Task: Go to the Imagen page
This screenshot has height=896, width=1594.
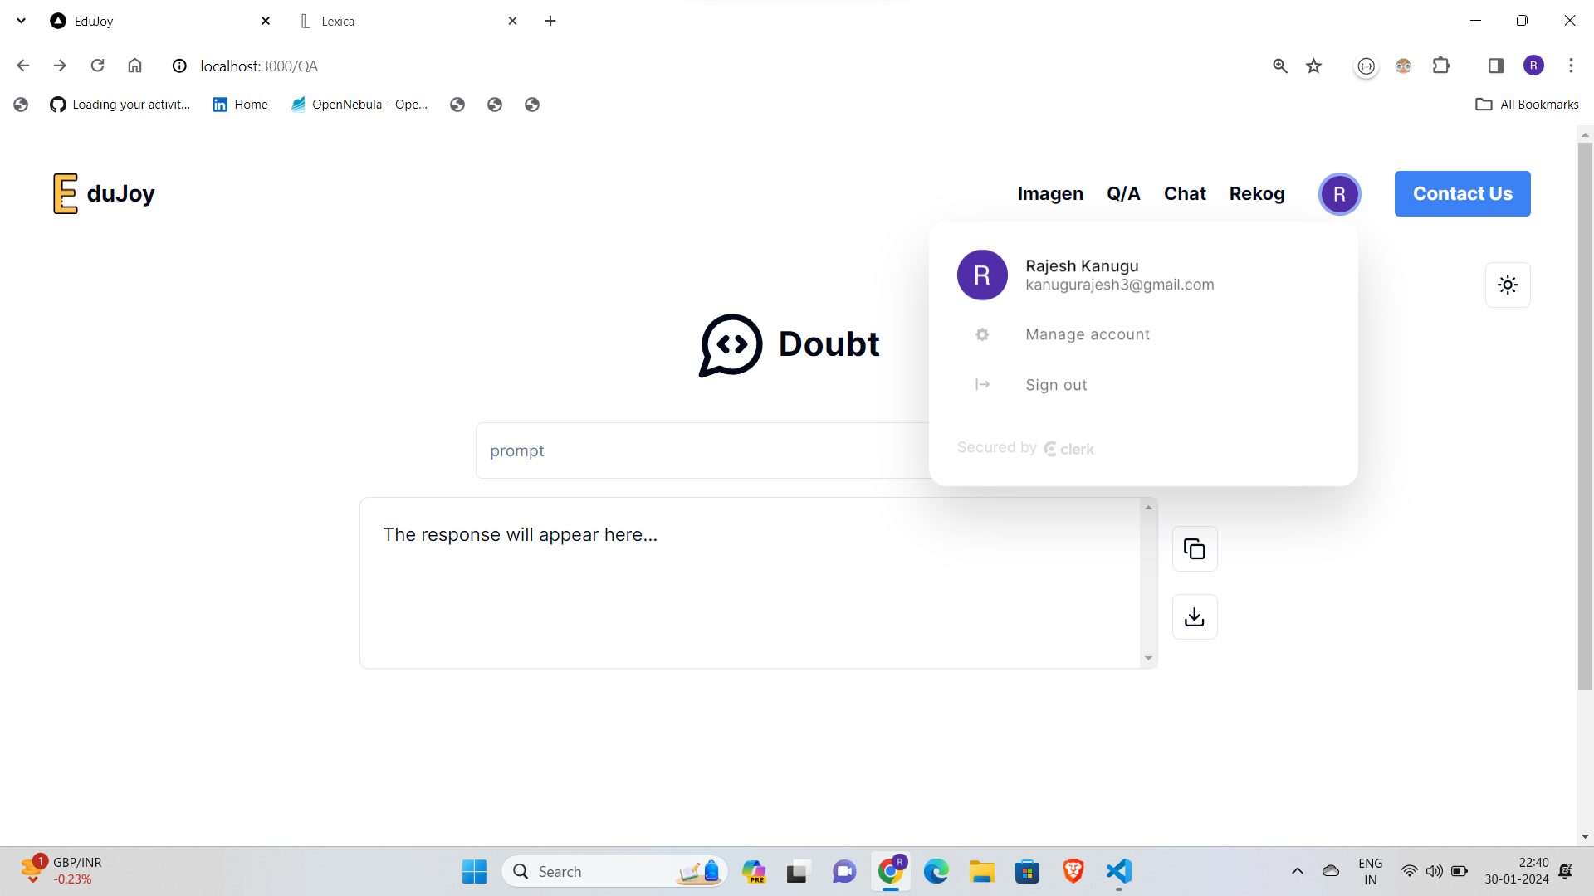Action: pos(1049,193)
